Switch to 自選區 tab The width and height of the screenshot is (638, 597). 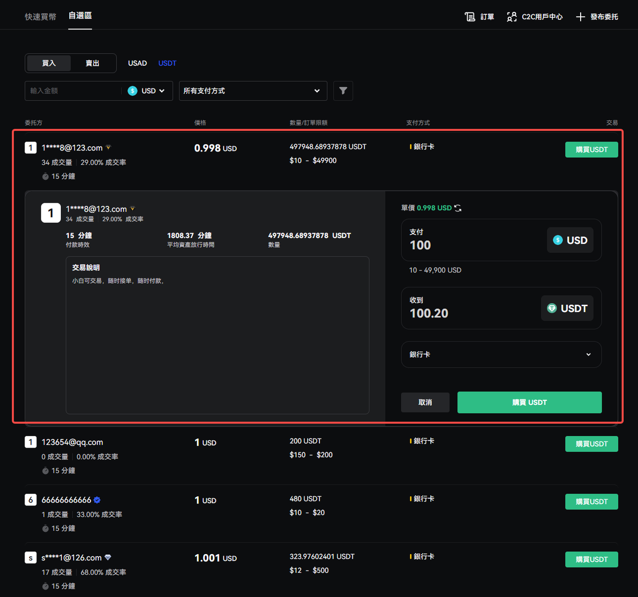click(80, 16)
